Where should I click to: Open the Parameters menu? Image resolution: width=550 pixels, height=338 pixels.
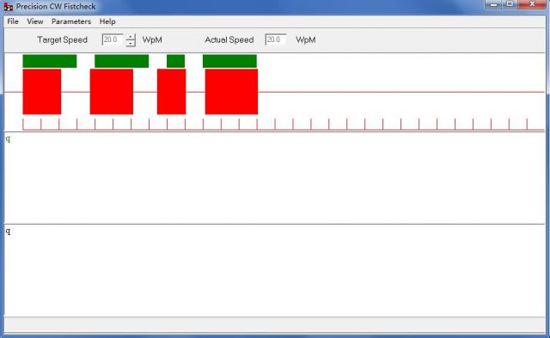[x=71, y=21]
